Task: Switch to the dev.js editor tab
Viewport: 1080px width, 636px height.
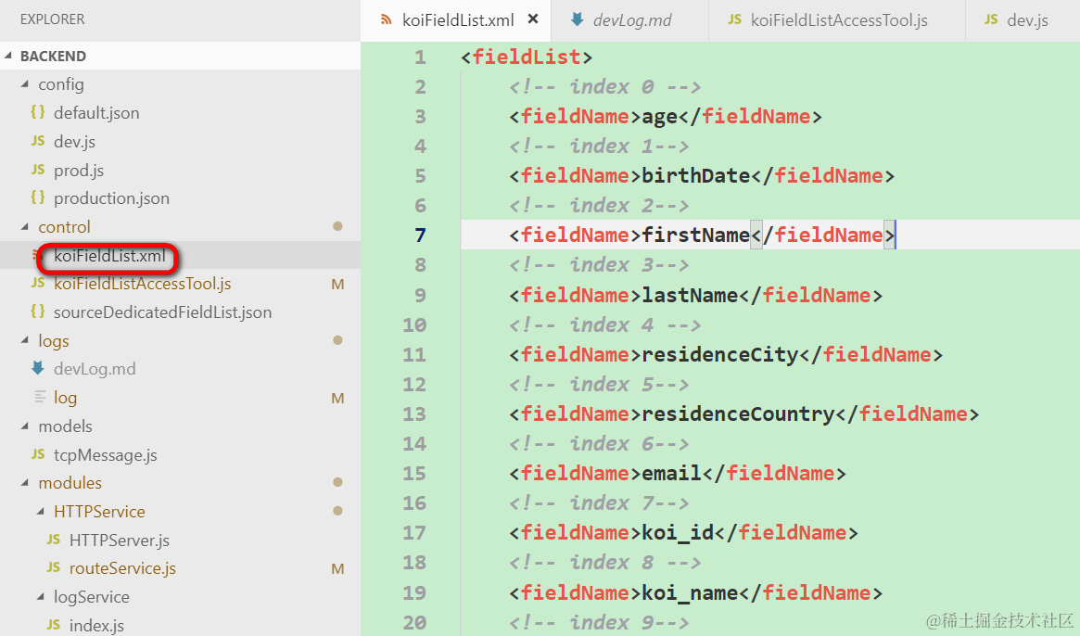Action: pyautogui.click(x=1023, y=20)
